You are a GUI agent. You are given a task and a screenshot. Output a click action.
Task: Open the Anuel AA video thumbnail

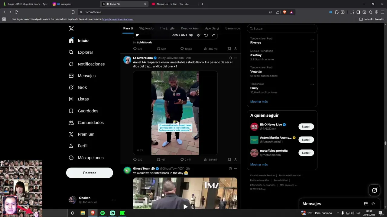[x=175, y=113]
